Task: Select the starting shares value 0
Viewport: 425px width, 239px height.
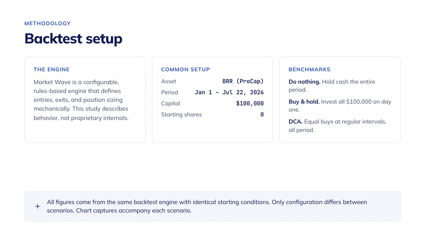Action: pos(262,115)
